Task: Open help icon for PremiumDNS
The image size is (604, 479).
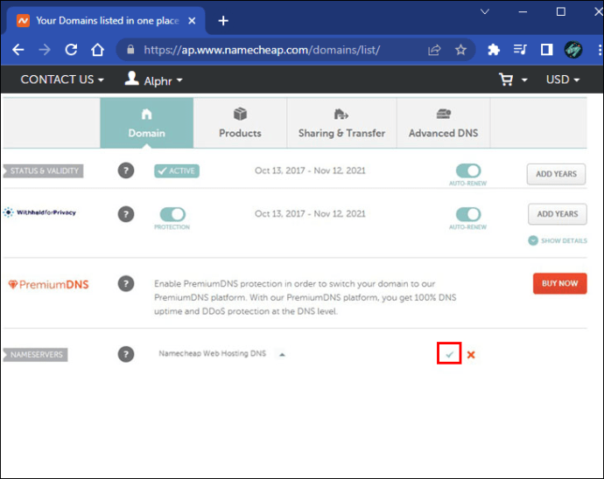Action: pyautogui.click(x=126, y=284)
